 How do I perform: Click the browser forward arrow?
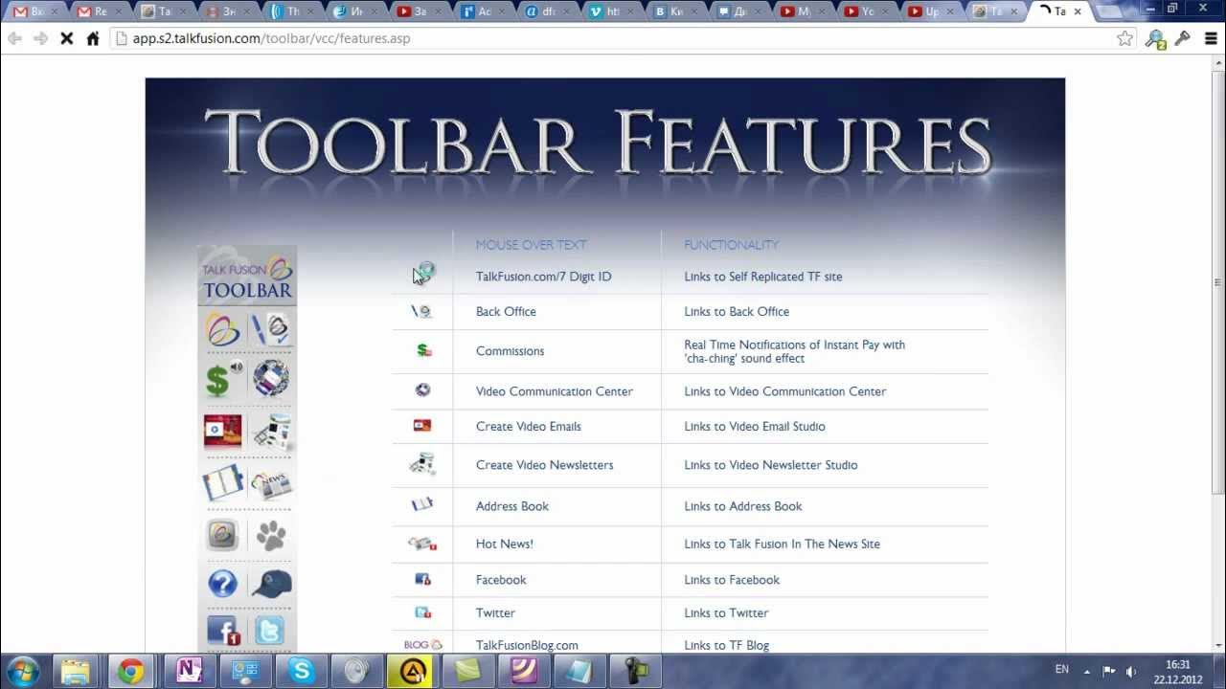pos(40,38)
